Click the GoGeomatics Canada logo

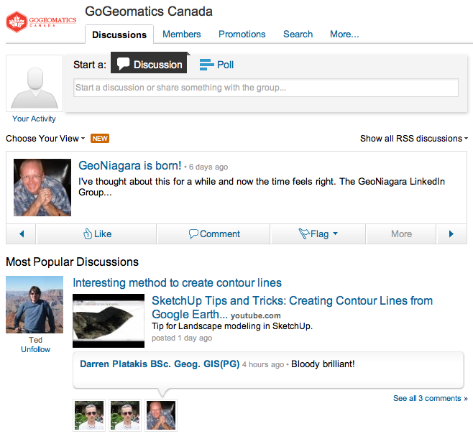pyautogui.click(x=41, y=22)
